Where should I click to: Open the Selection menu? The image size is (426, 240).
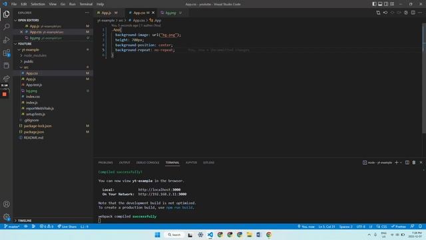click(x=38, y=4)
